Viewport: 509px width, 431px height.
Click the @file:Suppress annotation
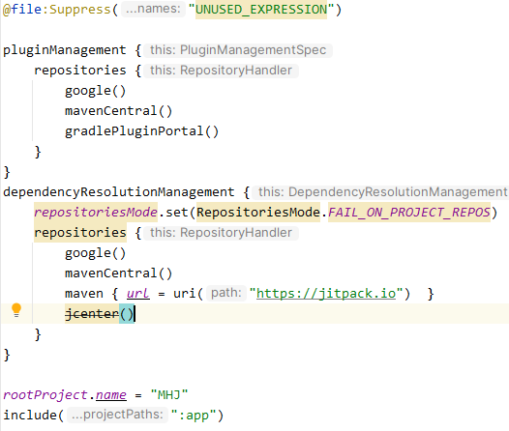57,10
